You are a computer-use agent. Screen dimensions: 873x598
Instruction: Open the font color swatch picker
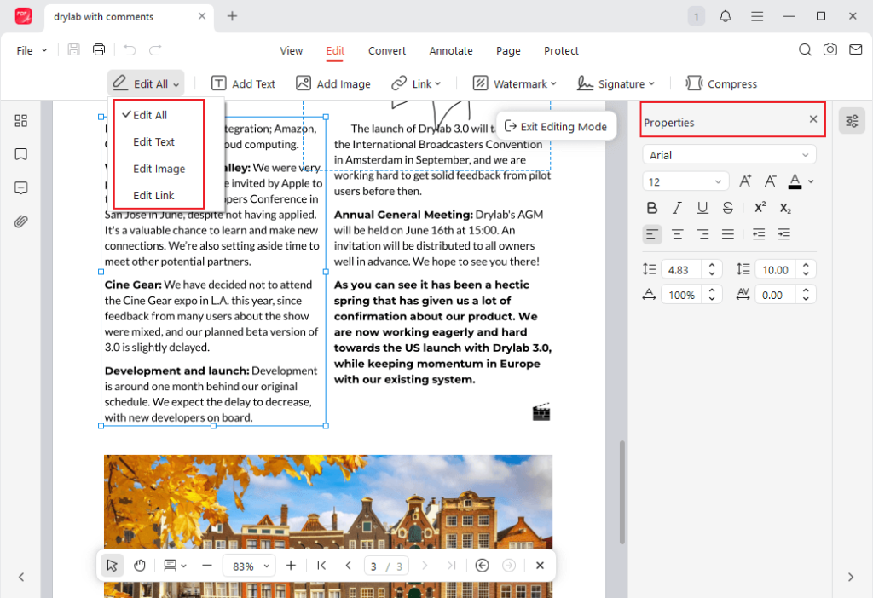pyautogui.click(x=802, y=181)
